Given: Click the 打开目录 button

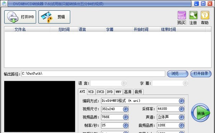Looking at the screenshot, I should click(x=201, y=74).
